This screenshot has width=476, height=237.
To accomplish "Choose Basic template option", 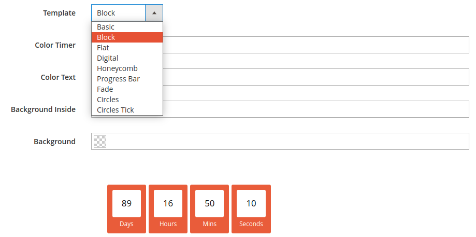I will tap(127, 27).
